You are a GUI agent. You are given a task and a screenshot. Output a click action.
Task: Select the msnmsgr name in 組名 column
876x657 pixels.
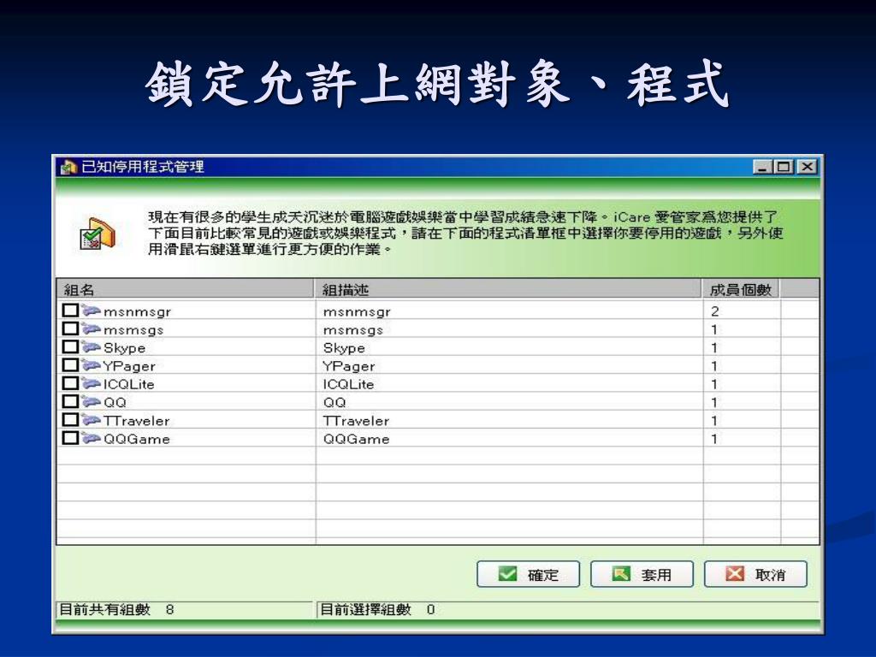click(137, 311)
